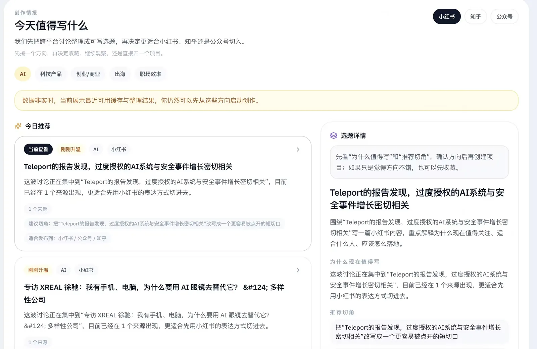Screen dimensions: 537x349
Task: Select the 科技产品 topic filter
Action: coord(51,74)
